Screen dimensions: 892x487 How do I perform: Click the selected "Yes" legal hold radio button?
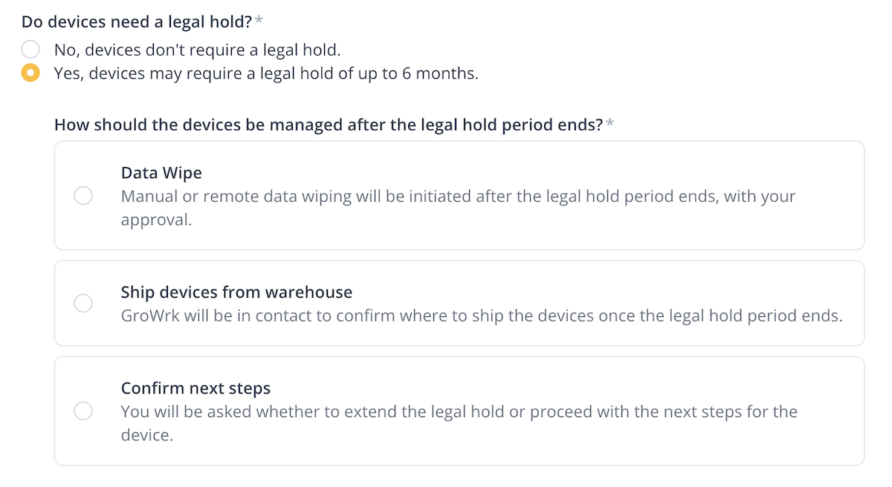point(30,74)
